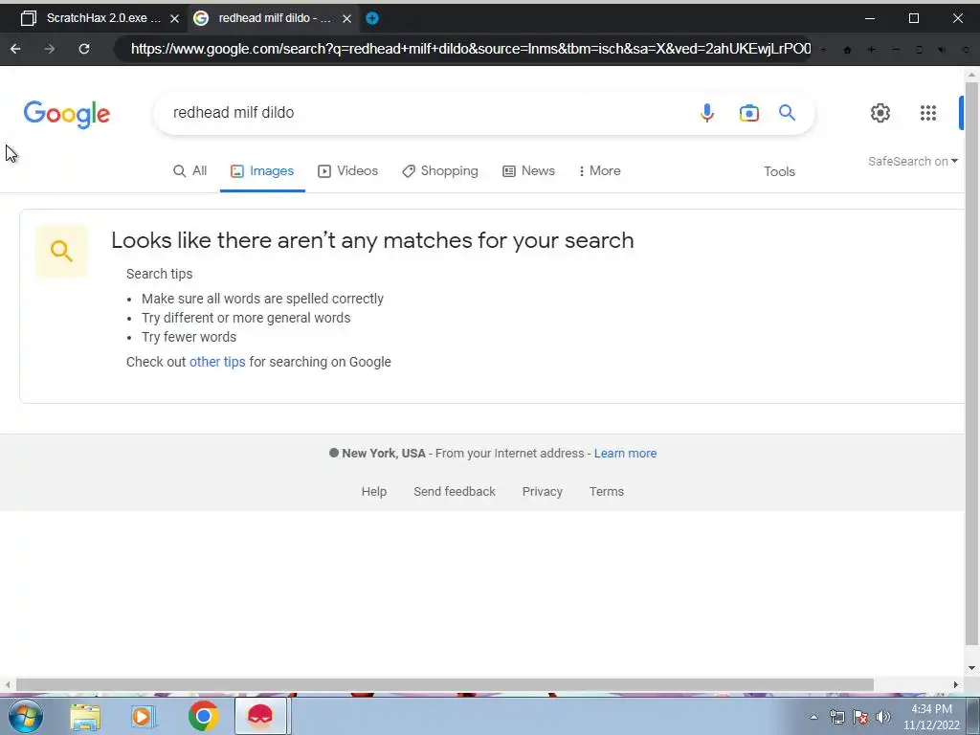The image size is (980, 735).
Task: Open the Privacy footer link
Action: click(x=542, y=491)
